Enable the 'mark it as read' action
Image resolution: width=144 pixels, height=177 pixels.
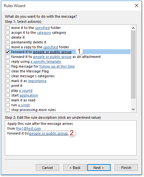[8, 100]
